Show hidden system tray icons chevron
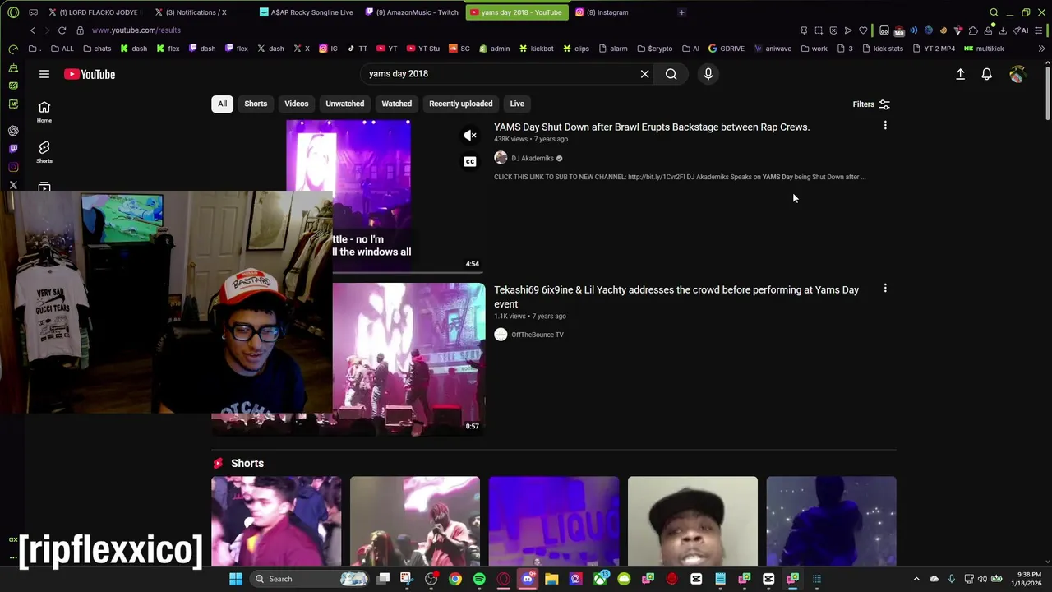The image size is (1052, 592). point(916,579)
